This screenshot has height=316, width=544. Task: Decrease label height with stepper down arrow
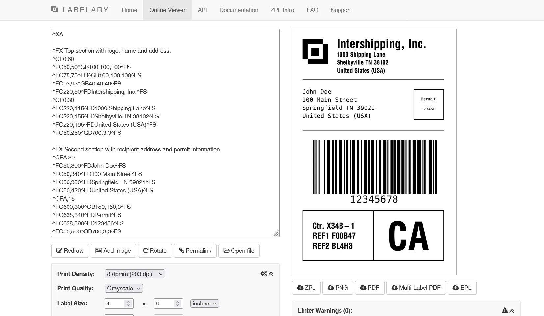pos(178,305)
